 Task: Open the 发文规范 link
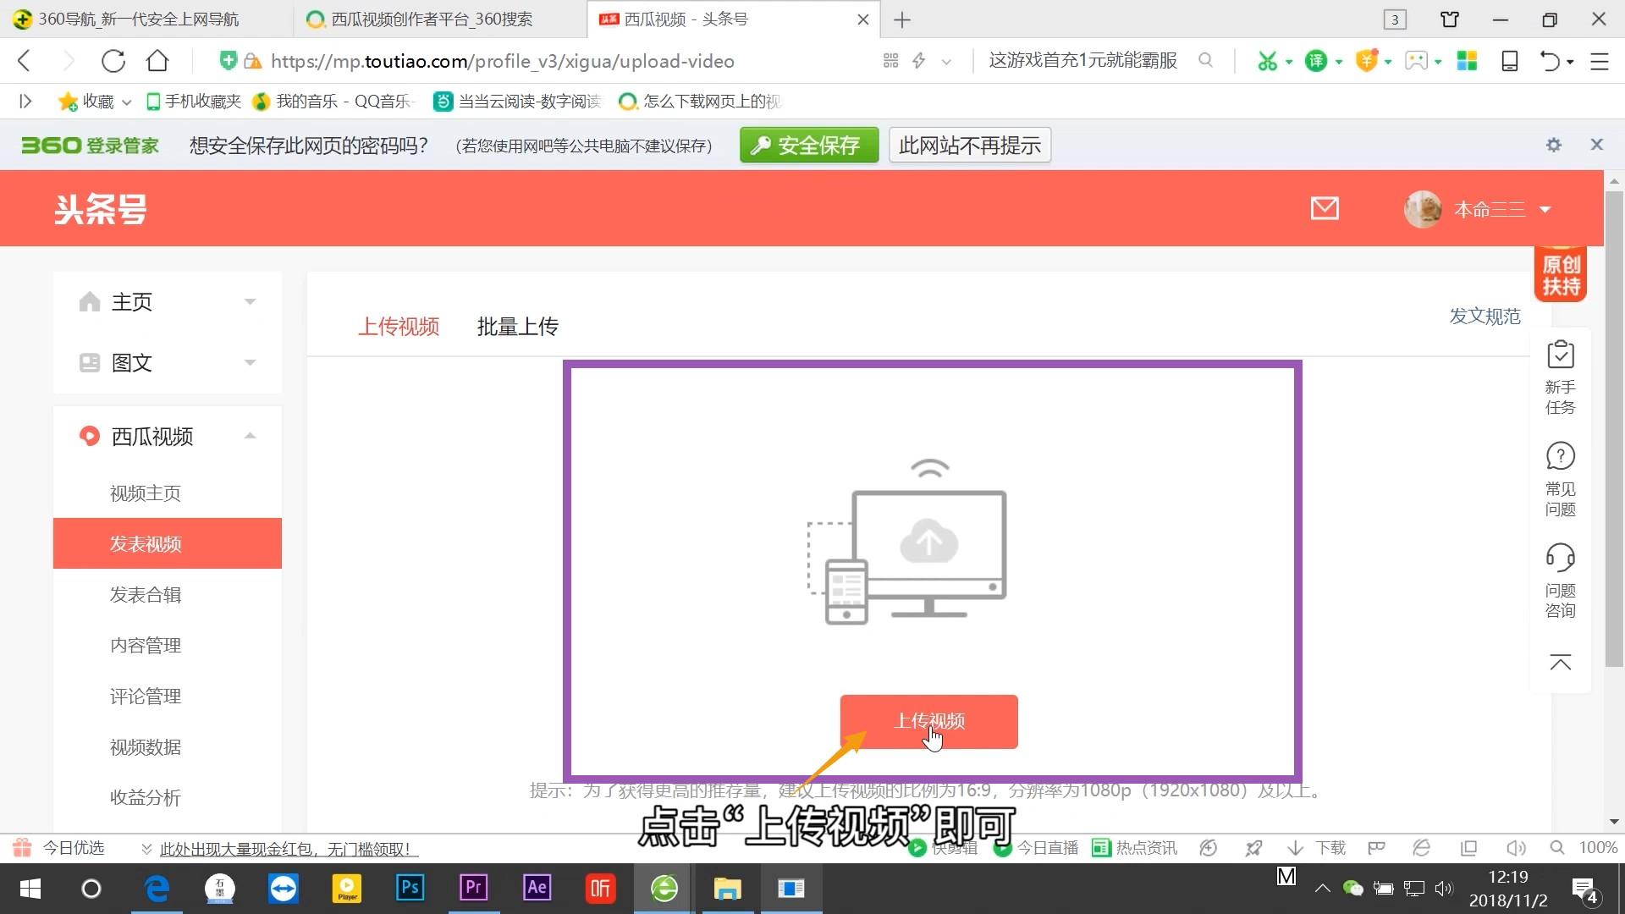1485,317
